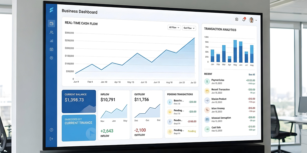
Task: Open the users icon in the sidebar
Action: pos(51,32)
